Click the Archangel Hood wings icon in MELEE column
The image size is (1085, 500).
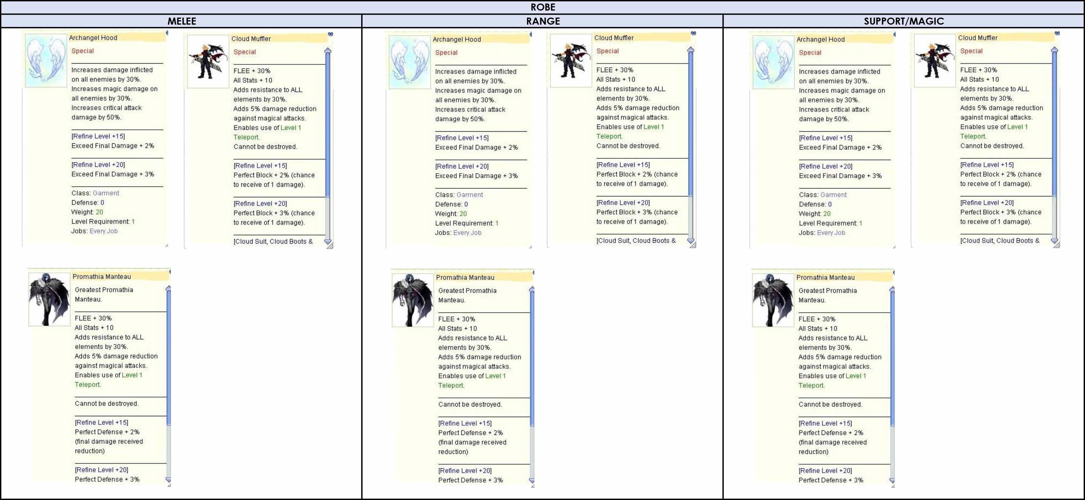[46, 61]
